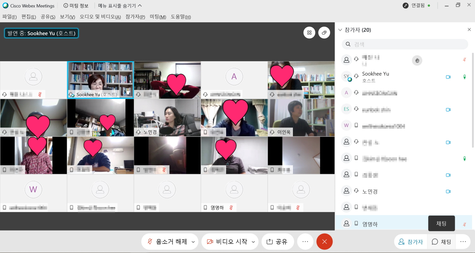Toggle unmute with 음소거 해제 button
The width and height of the screenshot is (475, 253).
coord(167,242)
